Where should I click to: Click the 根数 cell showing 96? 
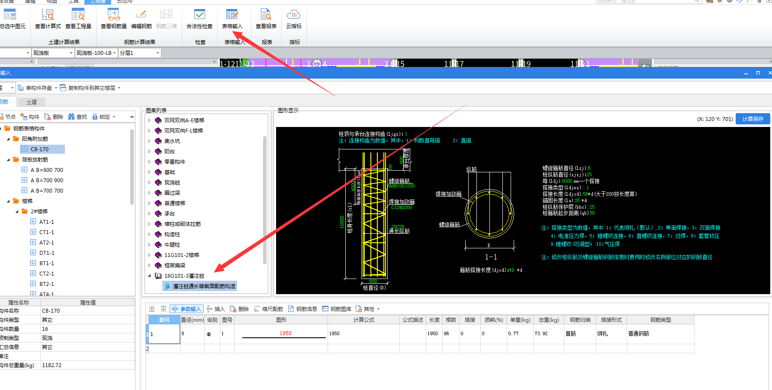point(450,334)
